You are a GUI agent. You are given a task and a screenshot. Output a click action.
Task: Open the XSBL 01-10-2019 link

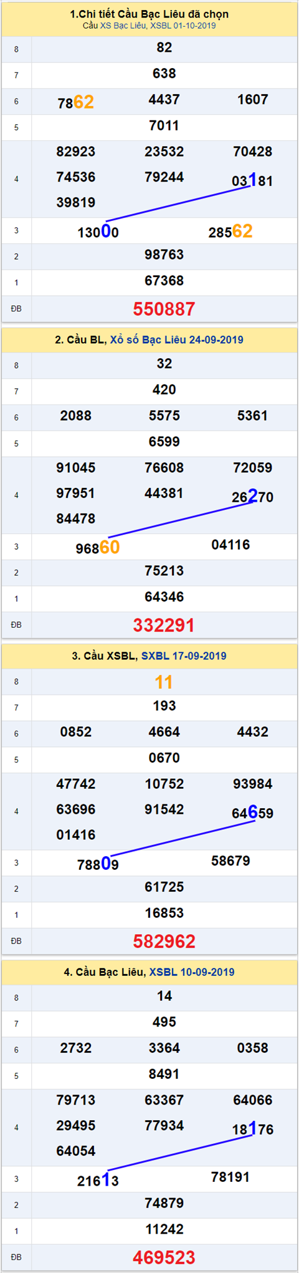pos(183,26)
